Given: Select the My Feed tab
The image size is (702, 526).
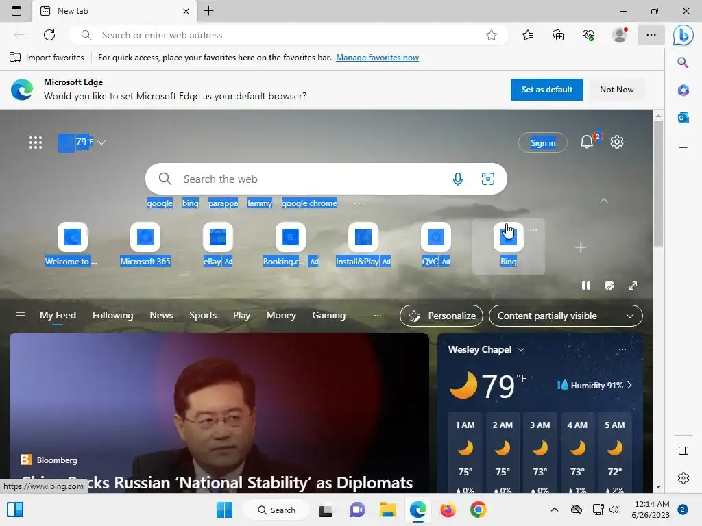Looking at the screenshot, I should click(58, 315).
